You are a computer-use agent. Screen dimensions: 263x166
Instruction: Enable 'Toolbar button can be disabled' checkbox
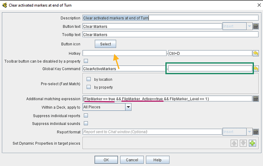86,61
